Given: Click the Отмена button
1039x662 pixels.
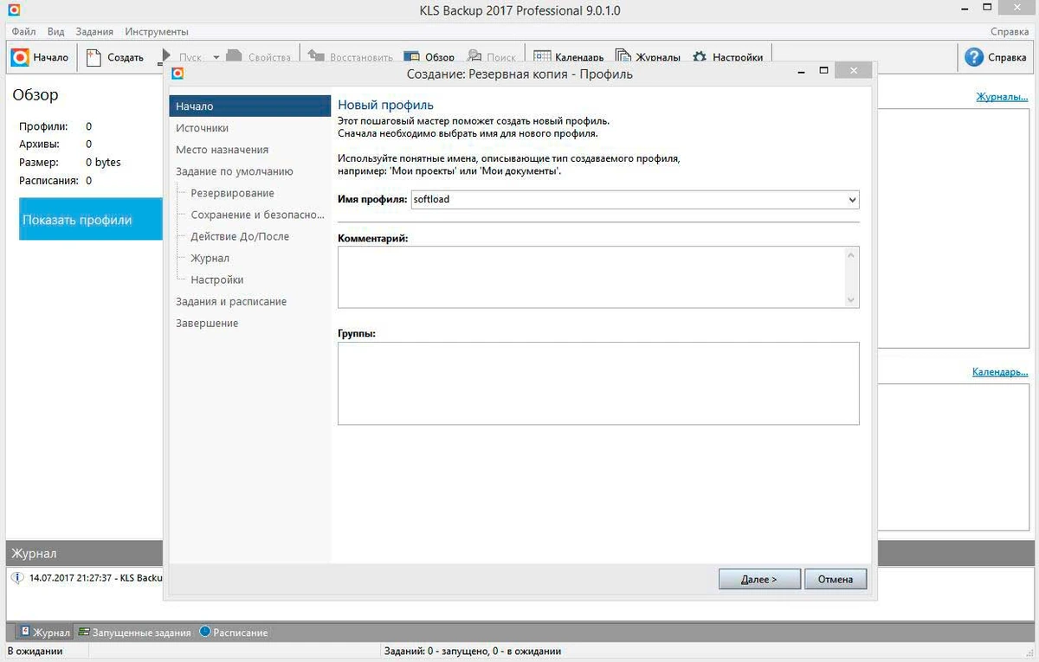Looking at the screenshot, I should point(836,579).
